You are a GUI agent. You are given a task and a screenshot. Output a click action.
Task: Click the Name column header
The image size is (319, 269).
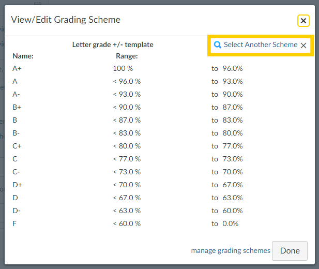[x=23, y=56]
